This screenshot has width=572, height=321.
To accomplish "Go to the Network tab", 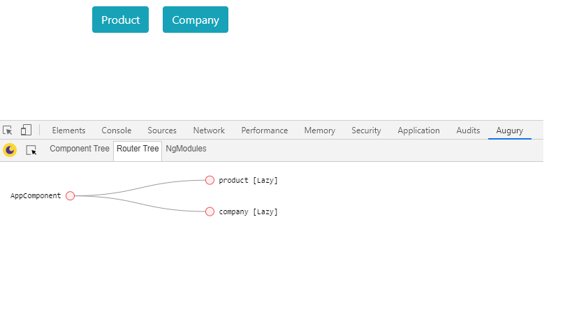I will (x=209, y=130).
